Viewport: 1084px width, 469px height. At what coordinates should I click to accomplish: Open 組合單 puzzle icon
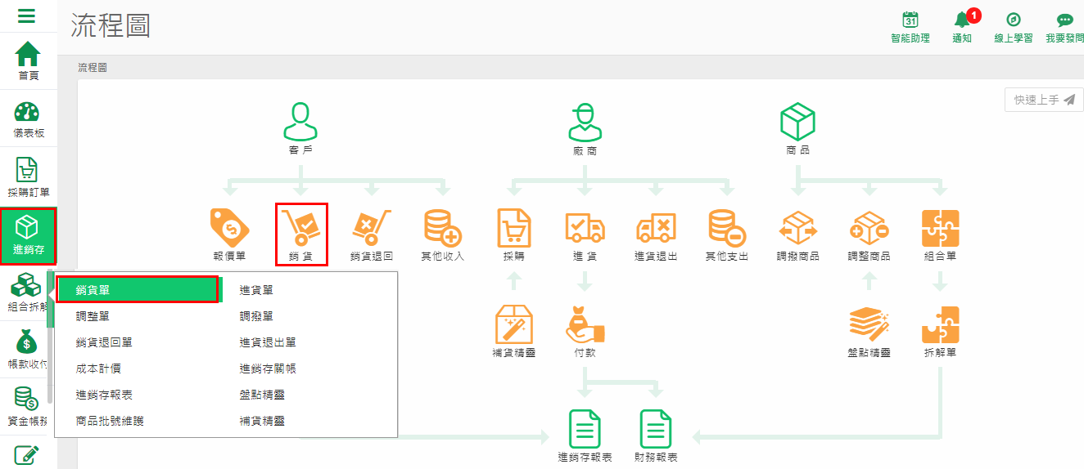(940, 228)
